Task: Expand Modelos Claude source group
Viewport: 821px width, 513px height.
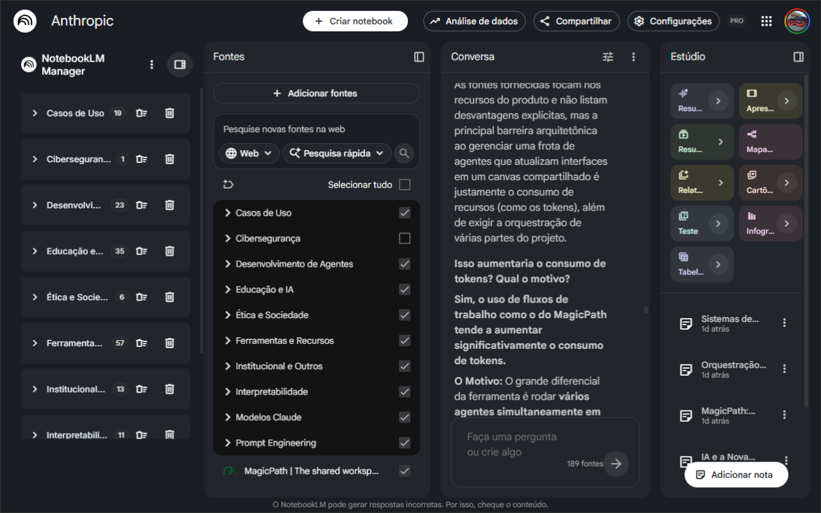Action: [x=228, y=417]
